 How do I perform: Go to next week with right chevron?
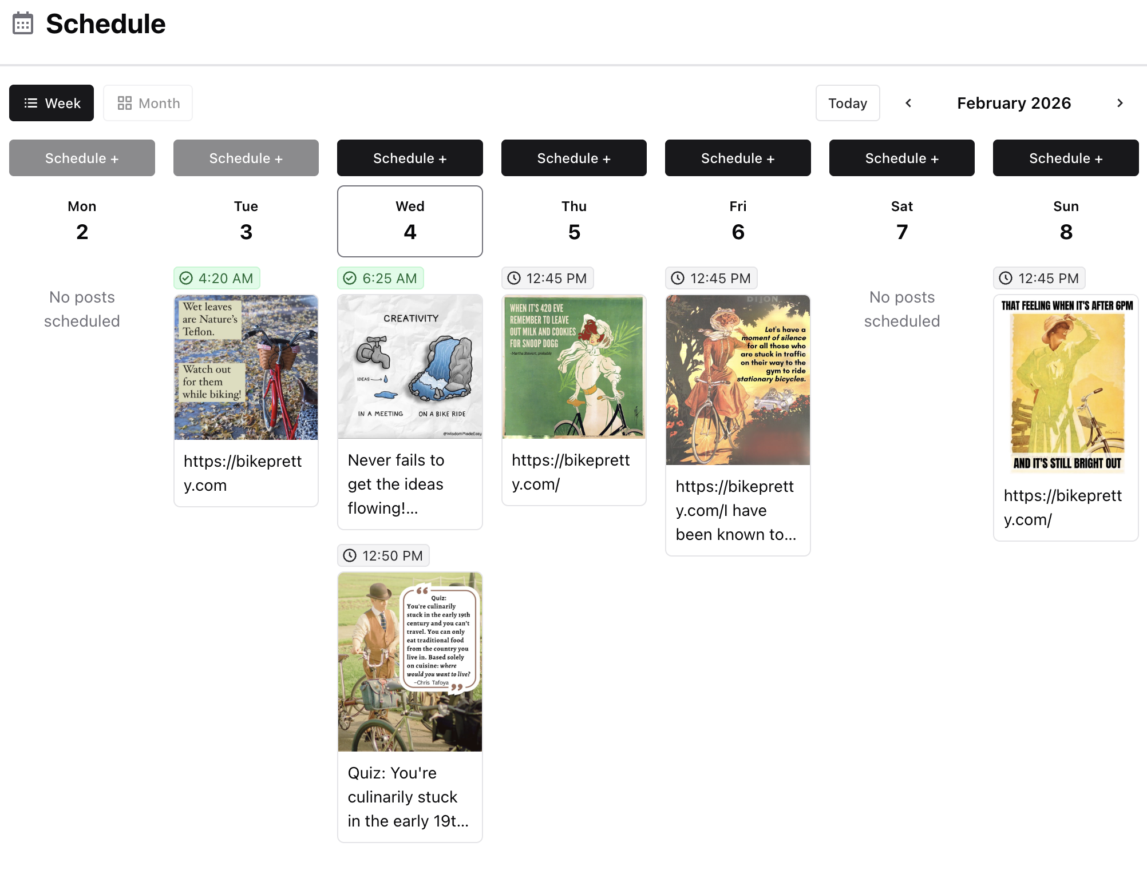tap(1120, 103)
